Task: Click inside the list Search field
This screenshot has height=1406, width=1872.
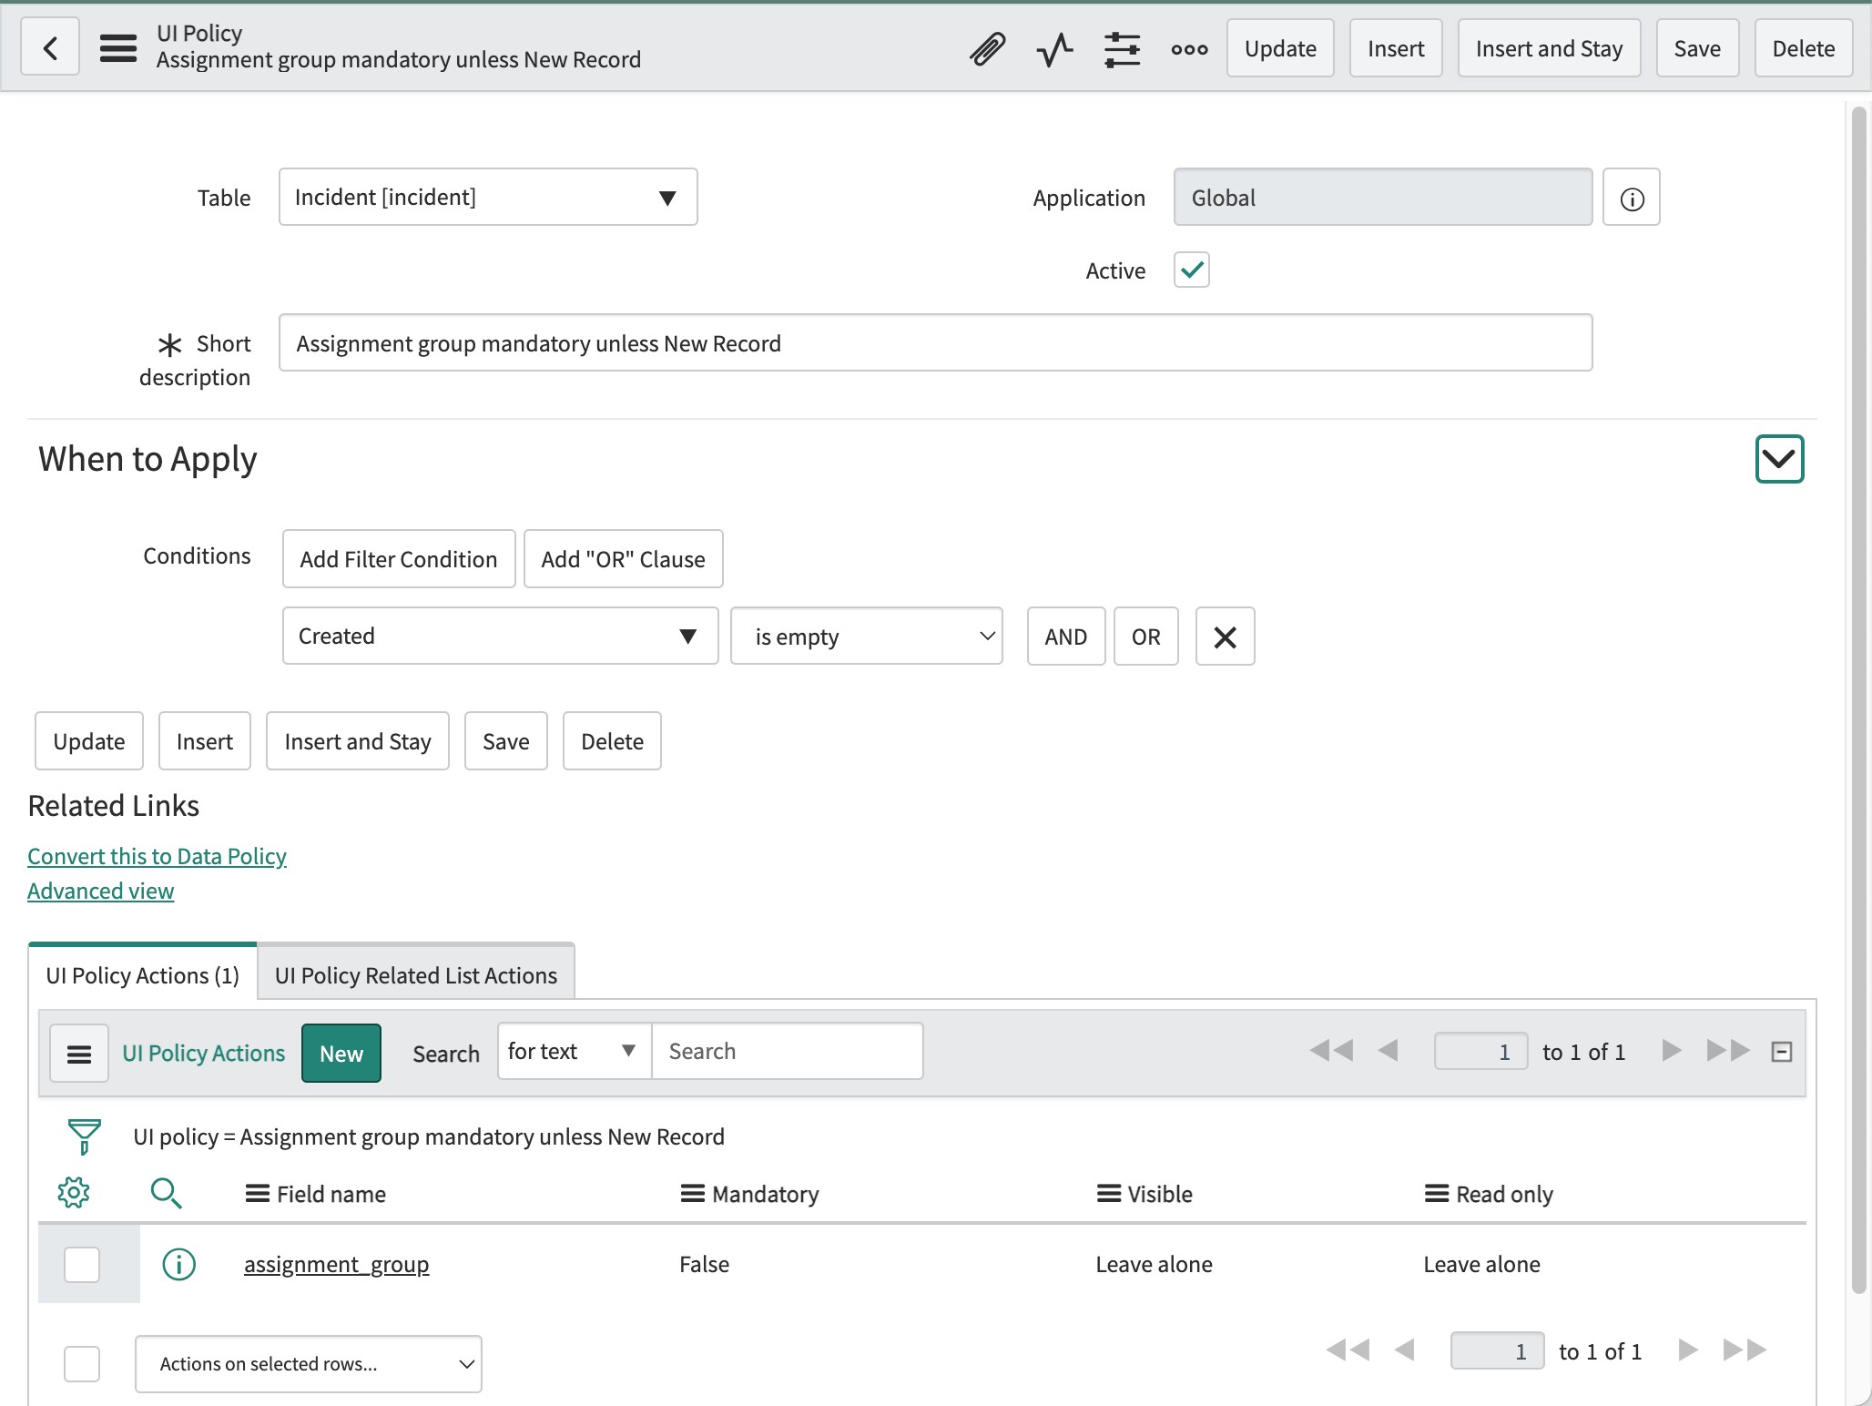Action: (x=787, y=1051)
